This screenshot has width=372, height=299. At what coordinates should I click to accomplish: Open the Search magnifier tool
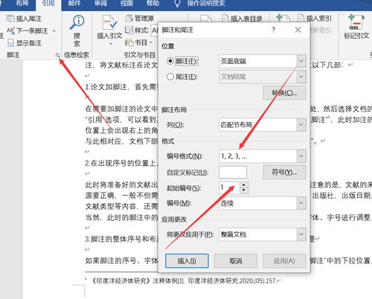[77, 22]
